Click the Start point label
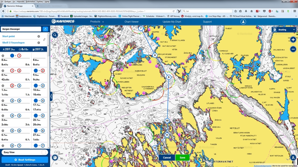Screen dimensions: 298x167 point(9,36)
